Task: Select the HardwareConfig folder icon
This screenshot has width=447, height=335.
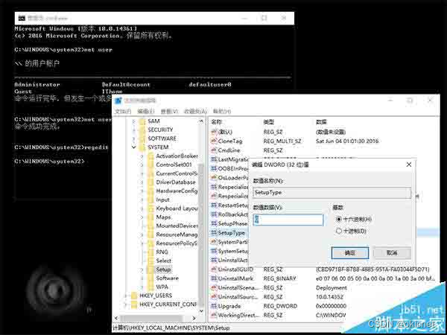Action: [x=150, y=191]
